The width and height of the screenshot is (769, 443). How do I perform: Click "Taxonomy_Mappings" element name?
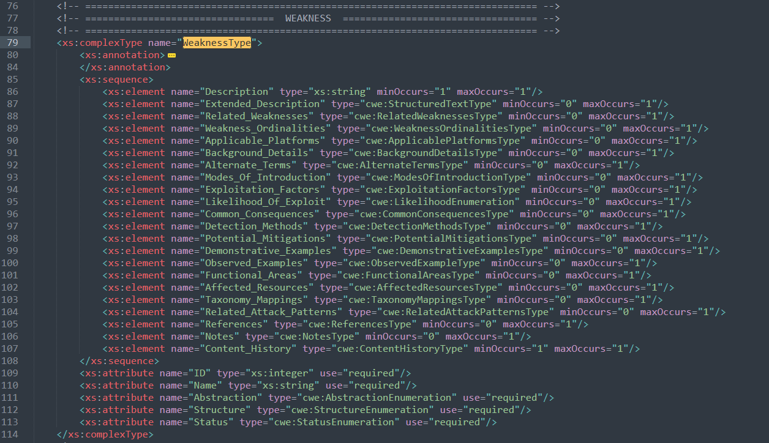point(253,300)
